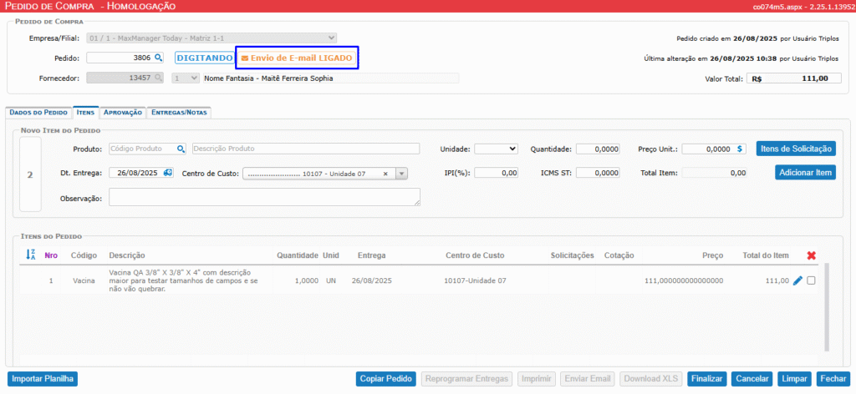Click the Solicitações column header
Viewport: 856px width, 394px height.
pos(573,255)
